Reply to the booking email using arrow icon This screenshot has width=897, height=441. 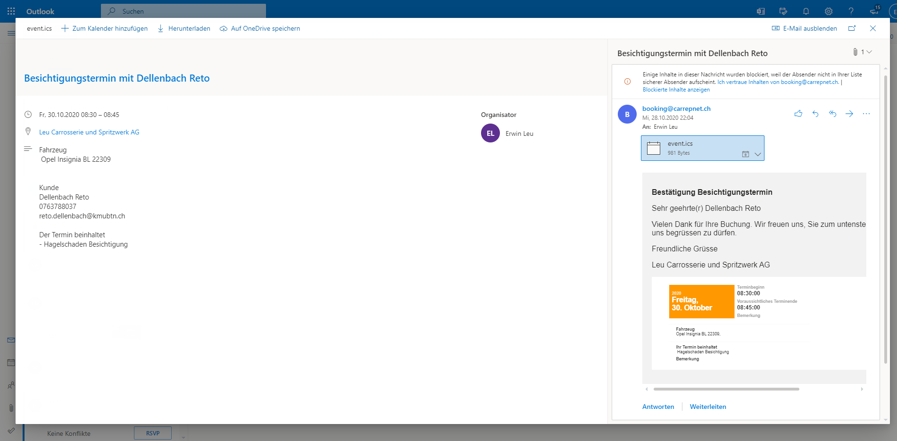(815, 114)
